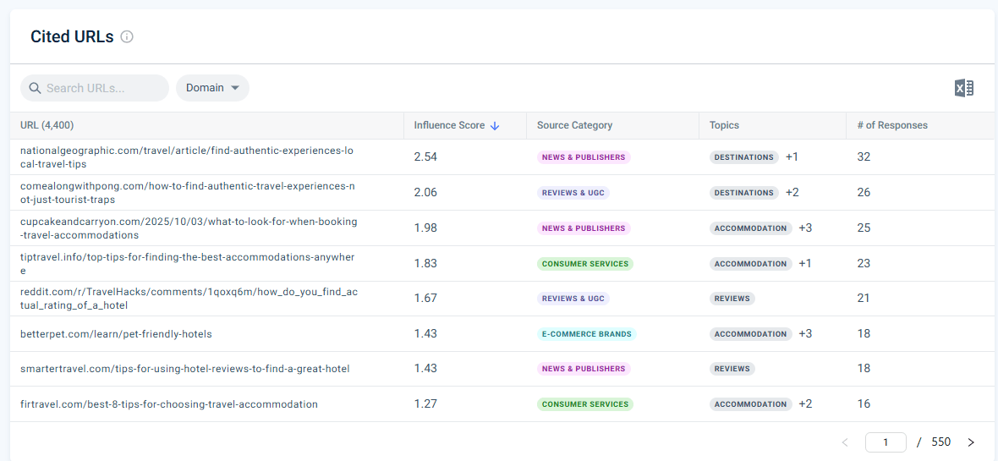Click E-Commerce Brands tag in betterpet row

pos(587,334)
